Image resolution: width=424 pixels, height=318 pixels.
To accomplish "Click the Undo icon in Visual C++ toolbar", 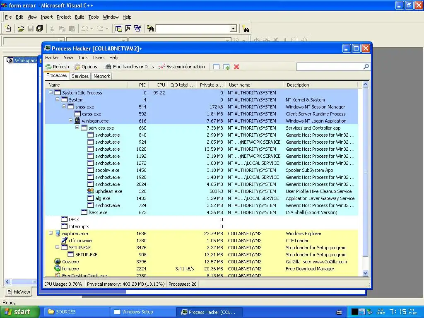I will pyautogui.click(x=84, y=29).
